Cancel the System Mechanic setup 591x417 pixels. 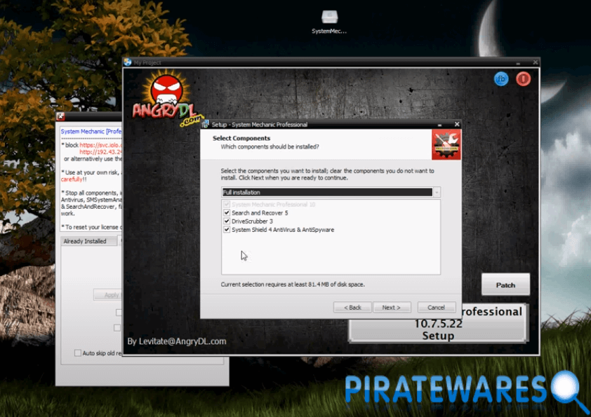[x=436, y=308]
